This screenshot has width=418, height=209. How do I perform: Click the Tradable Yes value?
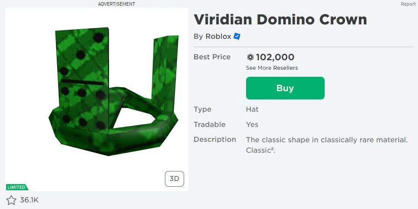[252, 125]
